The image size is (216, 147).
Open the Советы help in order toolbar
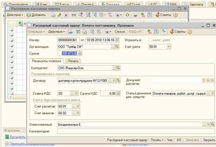coord(178,32)
